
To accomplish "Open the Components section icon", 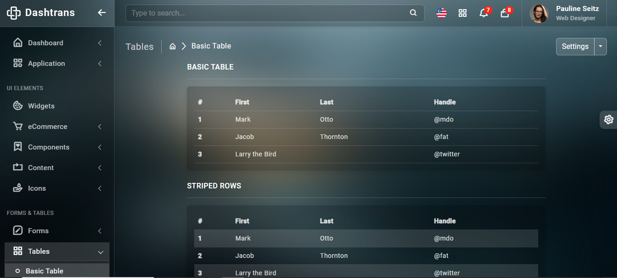I will tap(18, 147).
